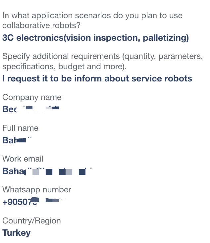Click the "collaborative robots?" text
Screen dimensions: 210x243
41,25
